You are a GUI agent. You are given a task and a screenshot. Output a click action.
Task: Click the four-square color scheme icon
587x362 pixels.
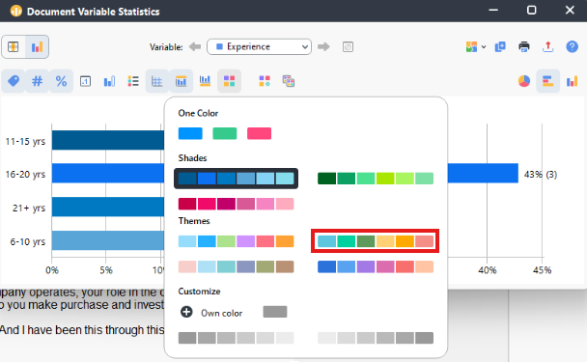coord(229,81)
